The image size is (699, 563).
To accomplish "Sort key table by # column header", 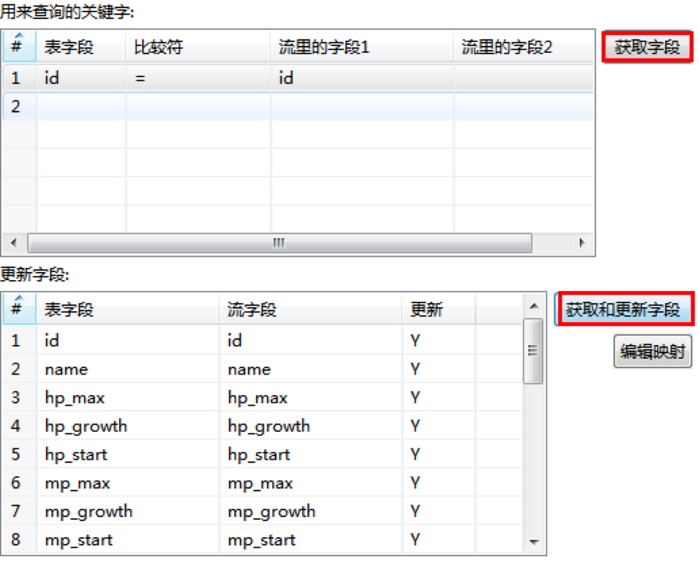I will pos(19,46).
